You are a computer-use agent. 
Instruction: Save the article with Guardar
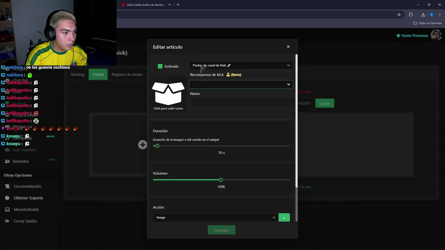221,230
